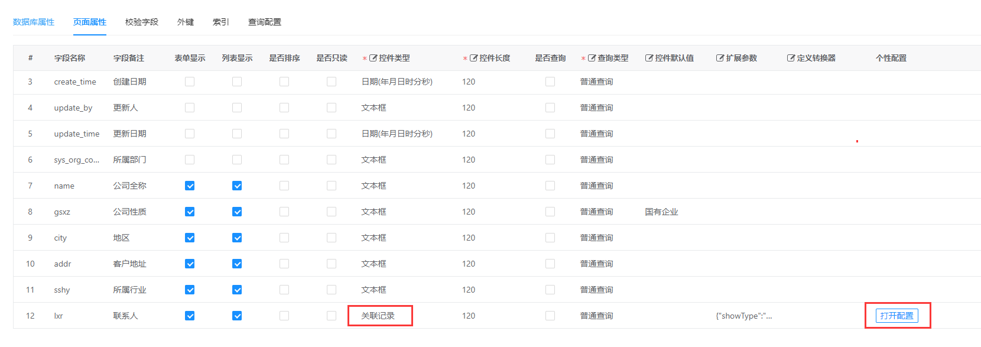
Task: Click the 所属行业 field remark
Action: 130,290
